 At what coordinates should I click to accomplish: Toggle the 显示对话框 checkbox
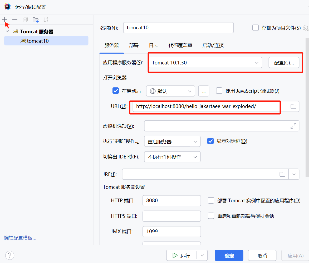210,141
